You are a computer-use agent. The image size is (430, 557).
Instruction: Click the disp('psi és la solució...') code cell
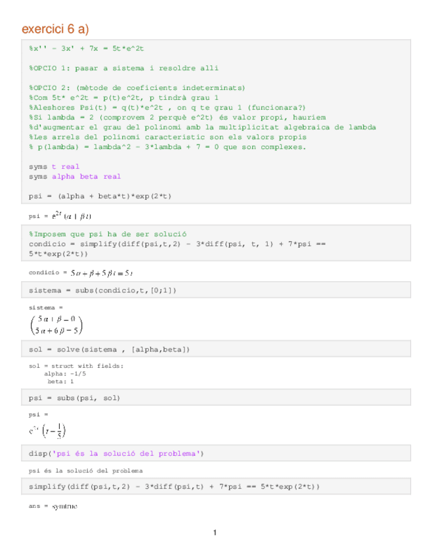(116, 453)
